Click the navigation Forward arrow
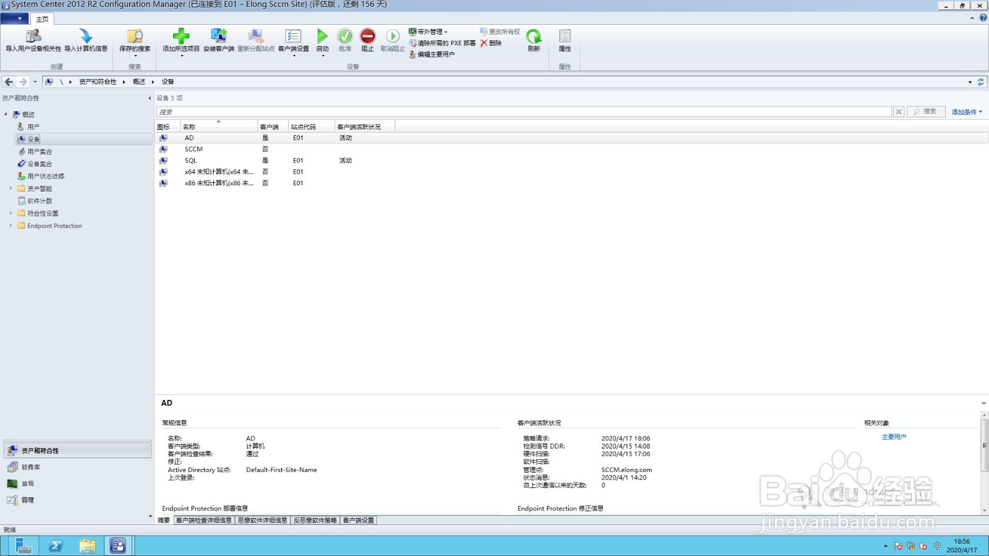This screenshot has height=556, width=989. [x=23, y=82]
